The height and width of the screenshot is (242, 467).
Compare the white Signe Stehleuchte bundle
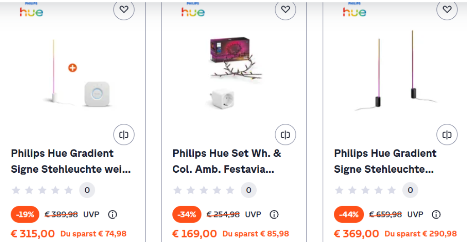[124, 134]
